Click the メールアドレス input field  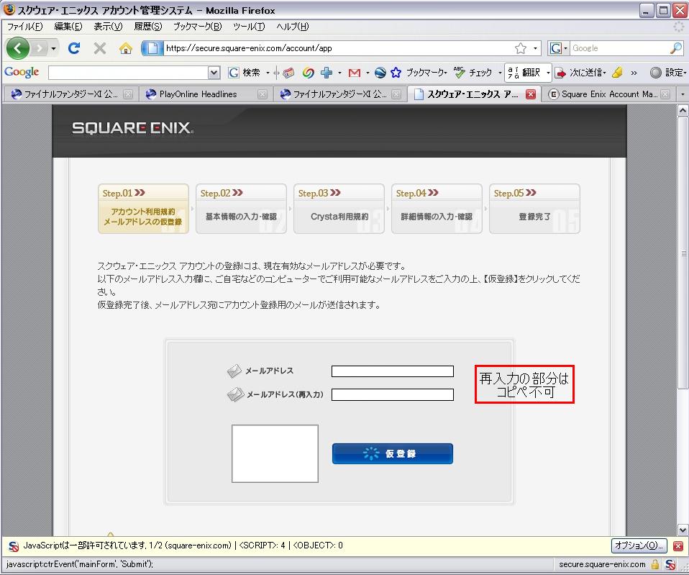393,371
